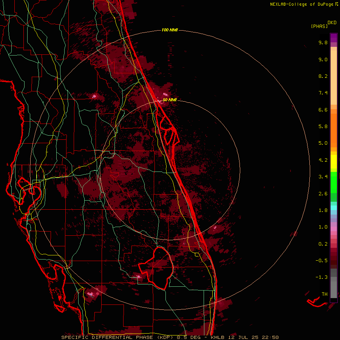Click the 9.8 value on the color scale
The width and height of the screenshot is (340, 340).
323,42
